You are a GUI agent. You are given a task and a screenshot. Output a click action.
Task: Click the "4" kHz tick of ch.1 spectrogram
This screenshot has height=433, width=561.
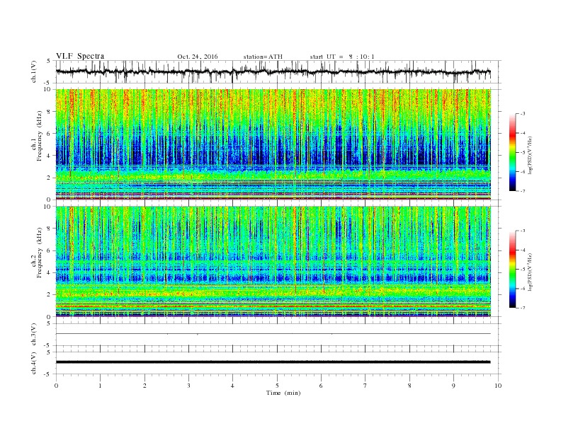click(x=49, y=156)
